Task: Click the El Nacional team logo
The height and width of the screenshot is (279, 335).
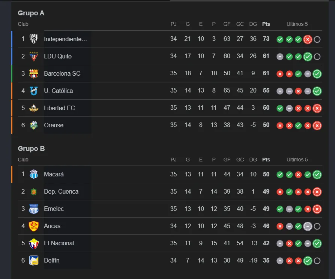Action: 34,243
